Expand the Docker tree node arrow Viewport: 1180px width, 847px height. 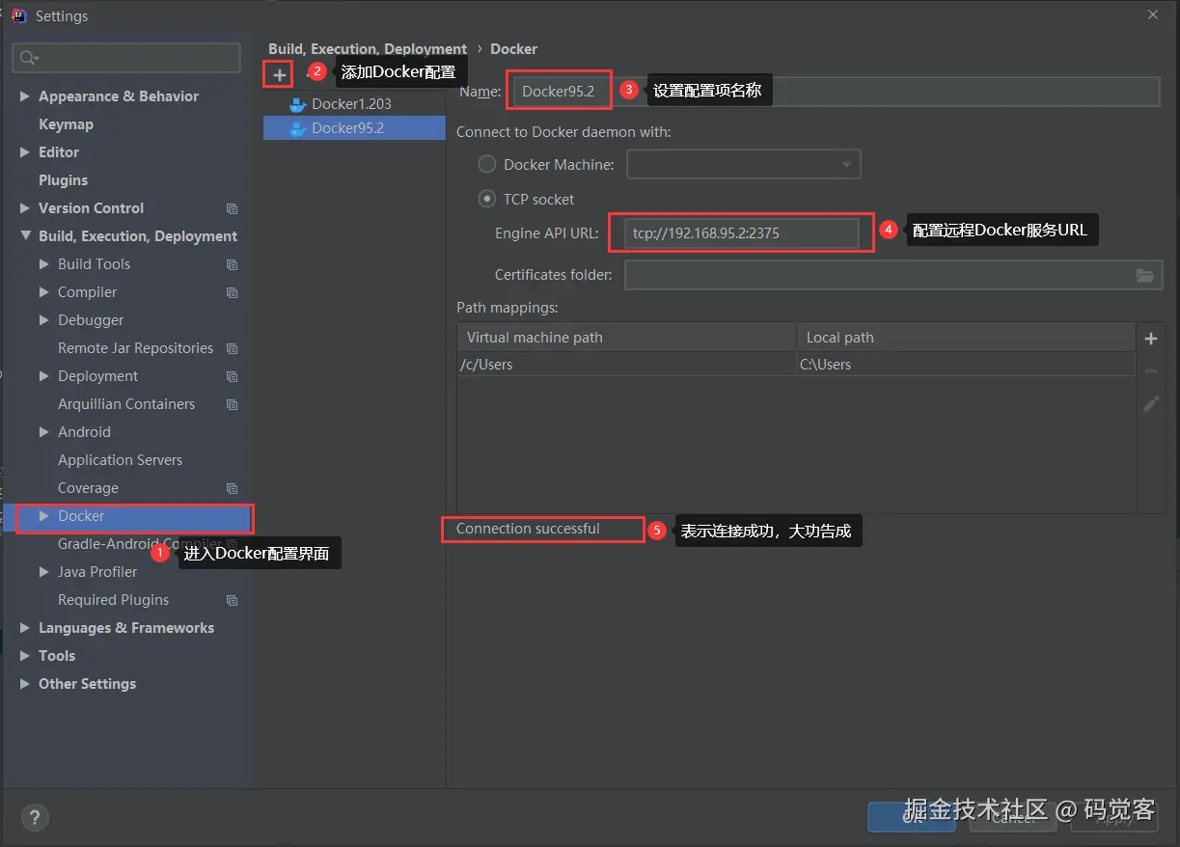click(x=44, y=516)
